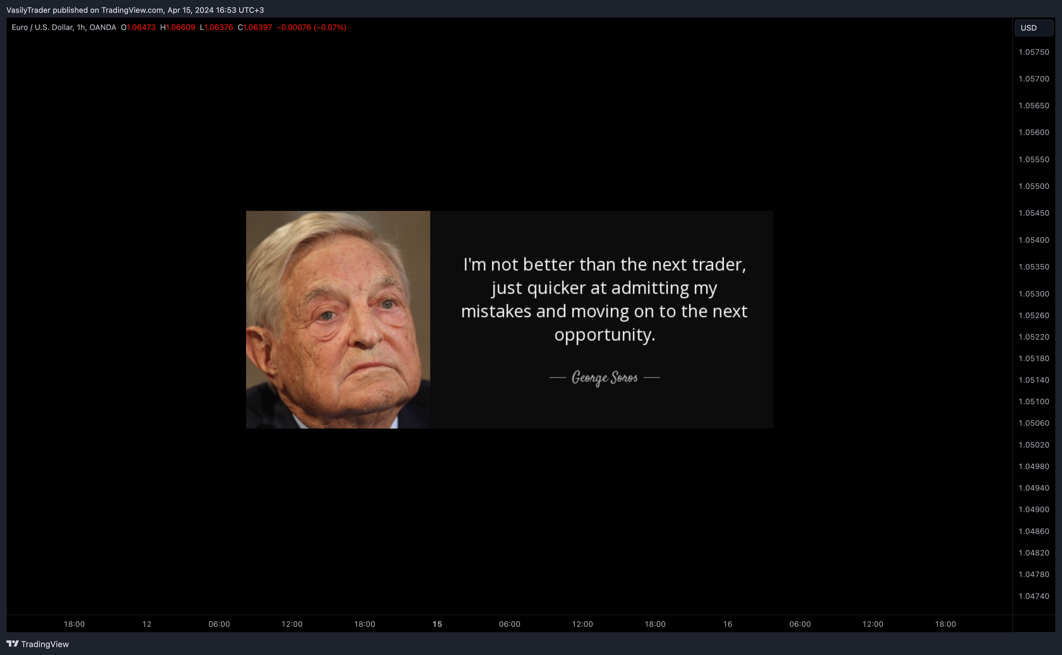Viewport: 1062px width, 655px height.
Task: Click the 1.04780 price axis label
Action: [1033, 574]
